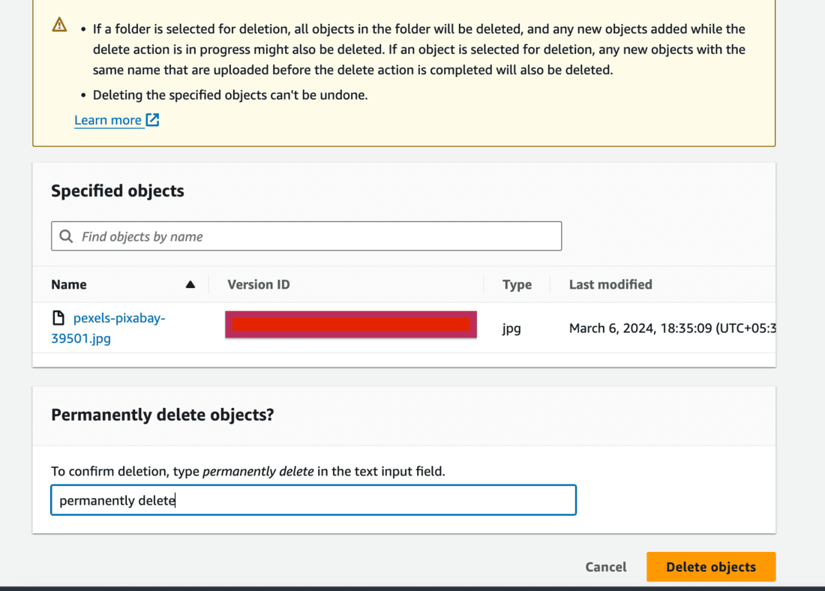Click the Last modified column header

pyautogui.click(x=610, y=284)
